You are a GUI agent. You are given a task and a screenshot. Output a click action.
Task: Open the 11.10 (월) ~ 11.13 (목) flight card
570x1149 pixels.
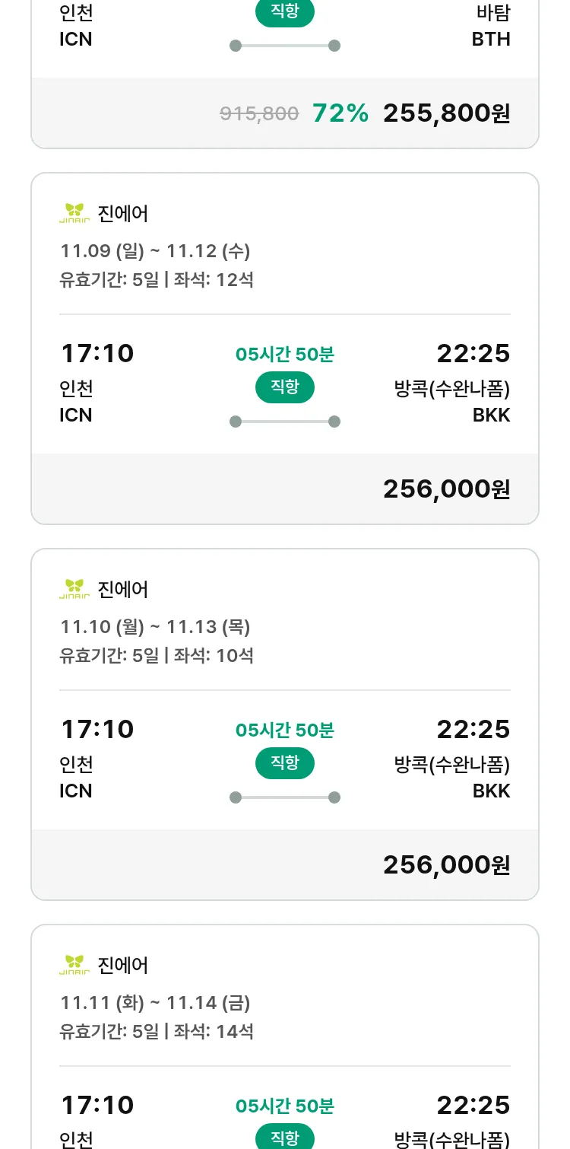pyautogui.click(x=155, y=627)
